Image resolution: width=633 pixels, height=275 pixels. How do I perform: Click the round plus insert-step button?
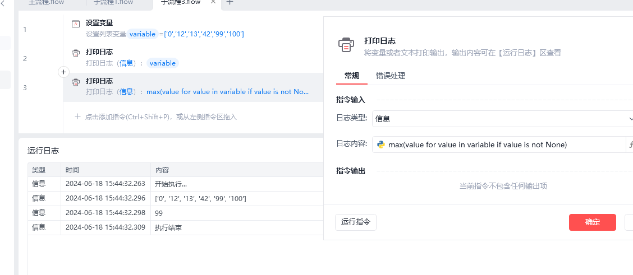tap(63, 72)
